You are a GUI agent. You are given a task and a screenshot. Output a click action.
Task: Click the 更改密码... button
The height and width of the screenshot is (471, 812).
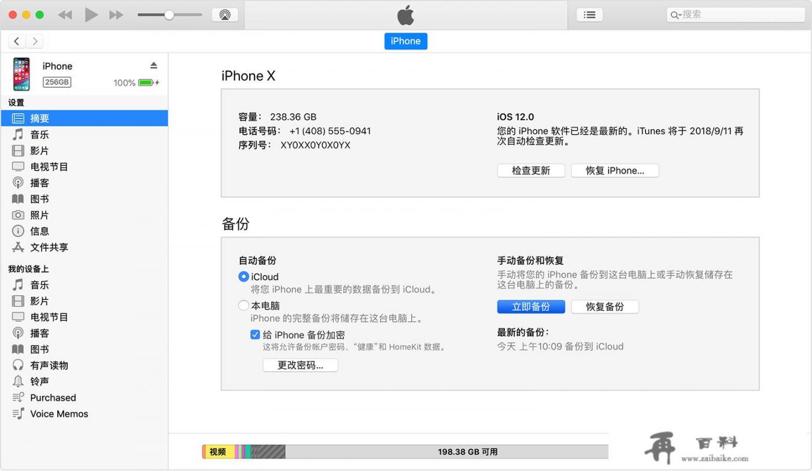tap(300, 365)
